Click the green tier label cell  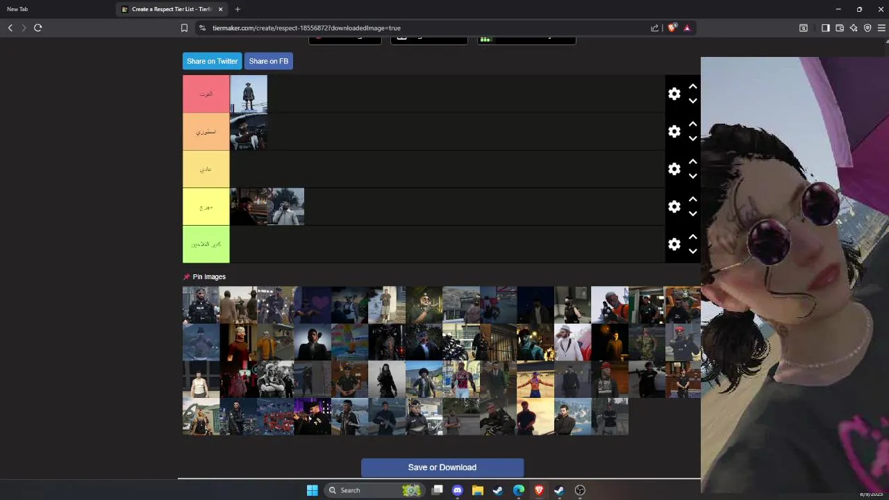[206, 244]
